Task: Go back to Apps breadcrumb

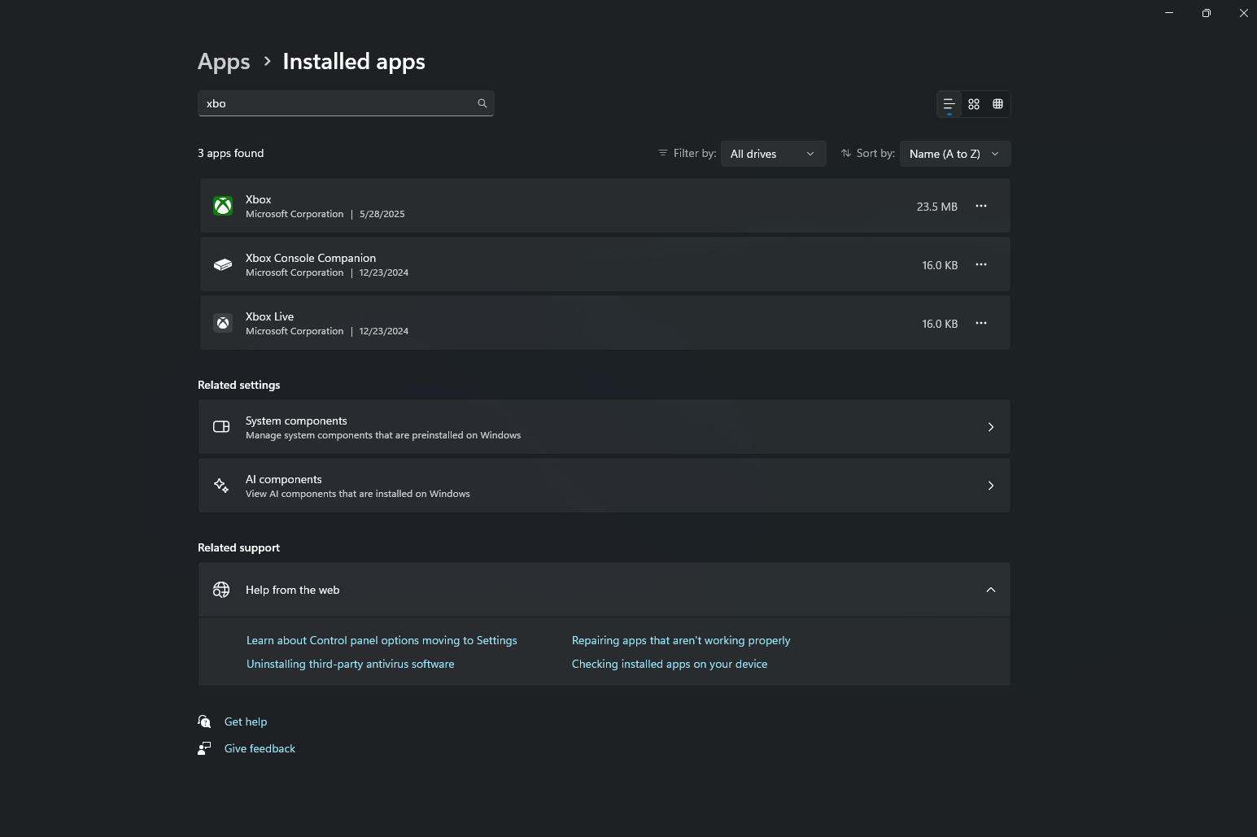Action: click(x=224, y=62)
